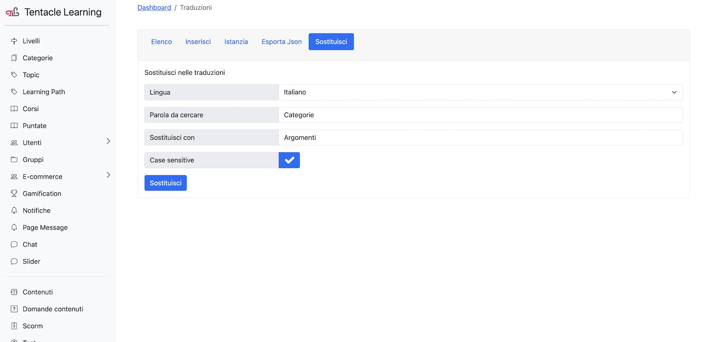Open Gruppi using the folder icon
Screen dimensions: 707x342
(14, 159)
